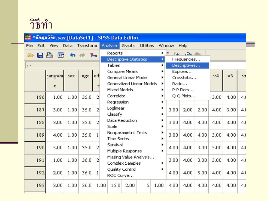Click the Go to Case toolbar icon
The width and height of the screenshot is (268, 201).
point(93,55)
